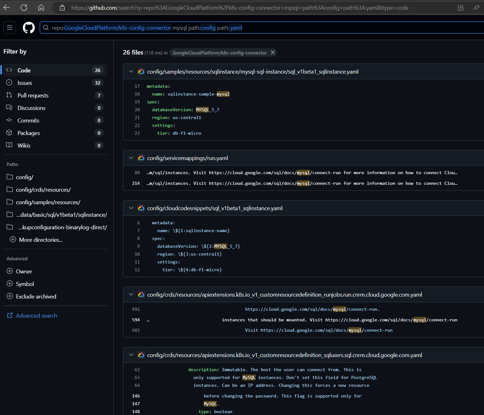The height and width of the screenshot is (415, 484).
Task: Filter by config/crds/resources/ path
Action: click(55, 189)
